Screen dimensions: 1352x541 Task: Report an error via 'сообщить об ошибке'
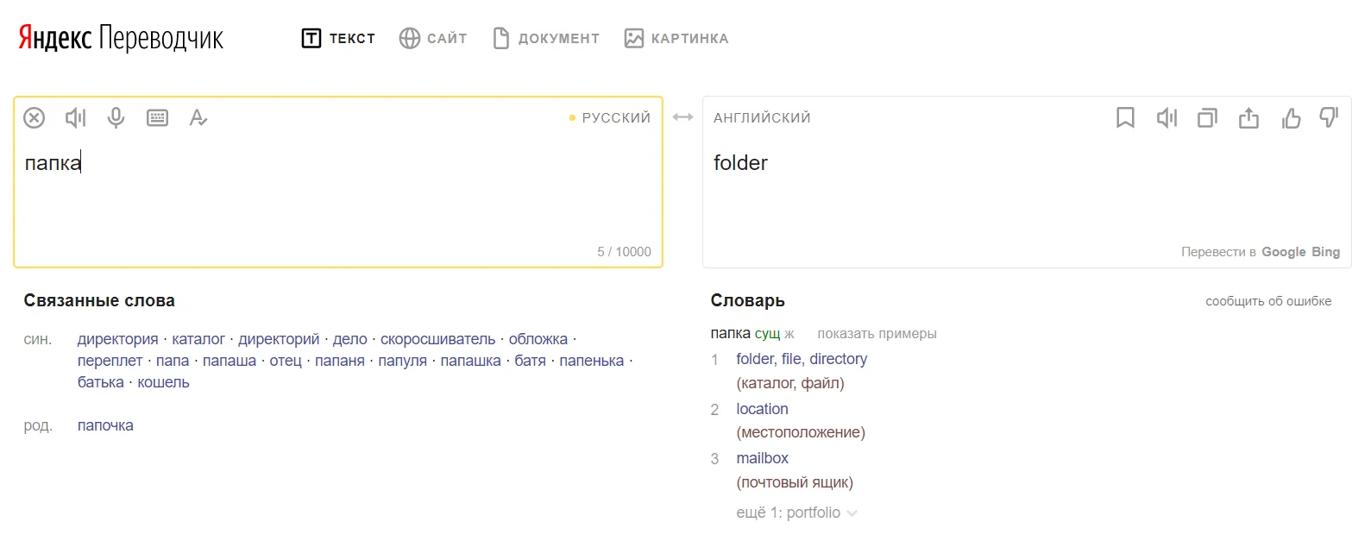coord(1268,301)
